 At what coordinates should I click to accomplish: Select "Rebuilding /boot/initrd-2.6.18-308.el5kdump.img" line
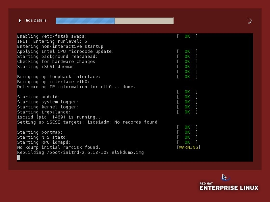click(x=80, y=153)
